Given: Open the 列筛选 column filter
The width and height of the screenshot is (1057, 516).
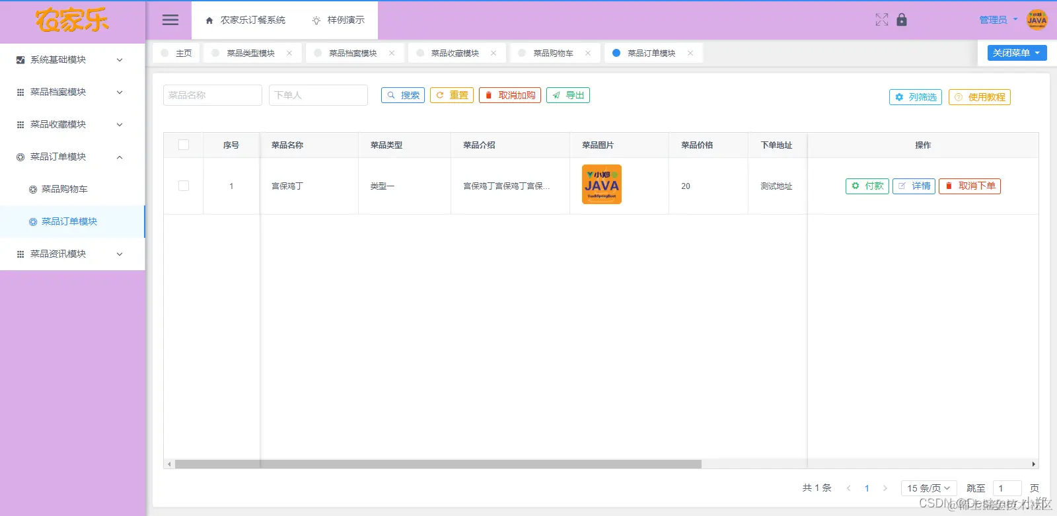Looking at the screenshot, I should tap(916, 97).
